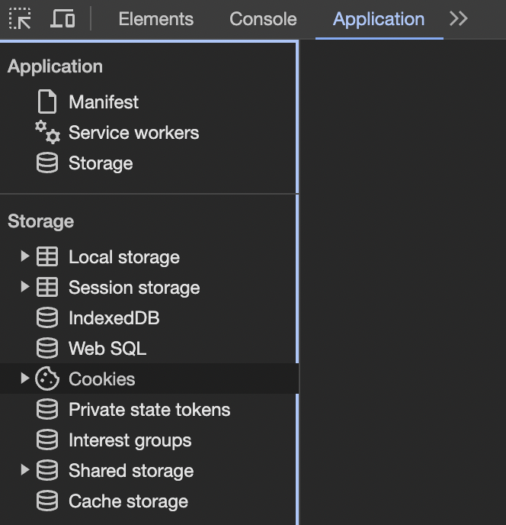Viewport: 506px width, 525px height.
Task: Expand the Session storage tree arrow
Action: [24, 287]
